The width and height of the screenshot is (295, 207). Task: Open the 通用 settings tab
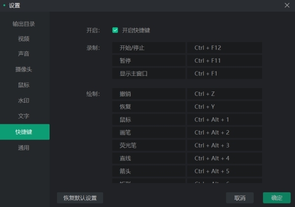pos(24,148)
